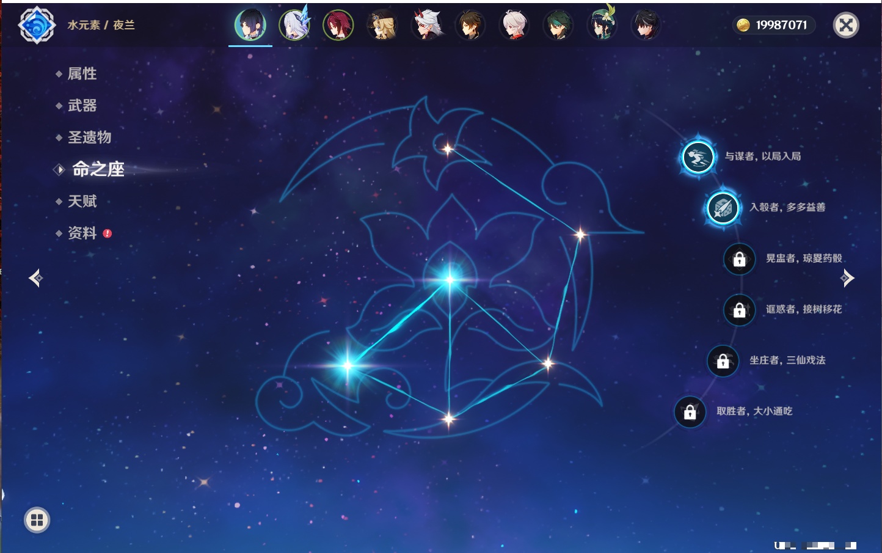Viewport: 882px width, 553px height.
Task: Select the brown-haired avatar with an earring
Action: coord(470,25)
